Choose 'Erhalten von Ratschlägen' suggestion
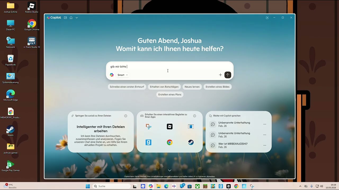Screen dimensions: 339x190 (x=164, y=87)
